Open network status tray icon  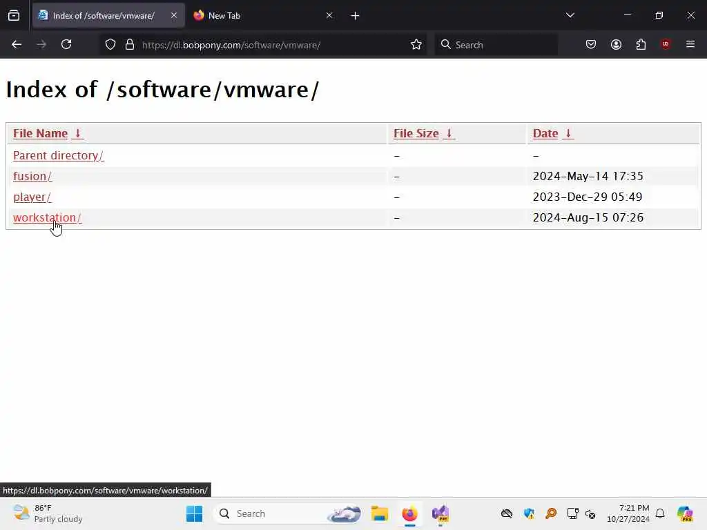pyautogui.click(x=572, y=513)
